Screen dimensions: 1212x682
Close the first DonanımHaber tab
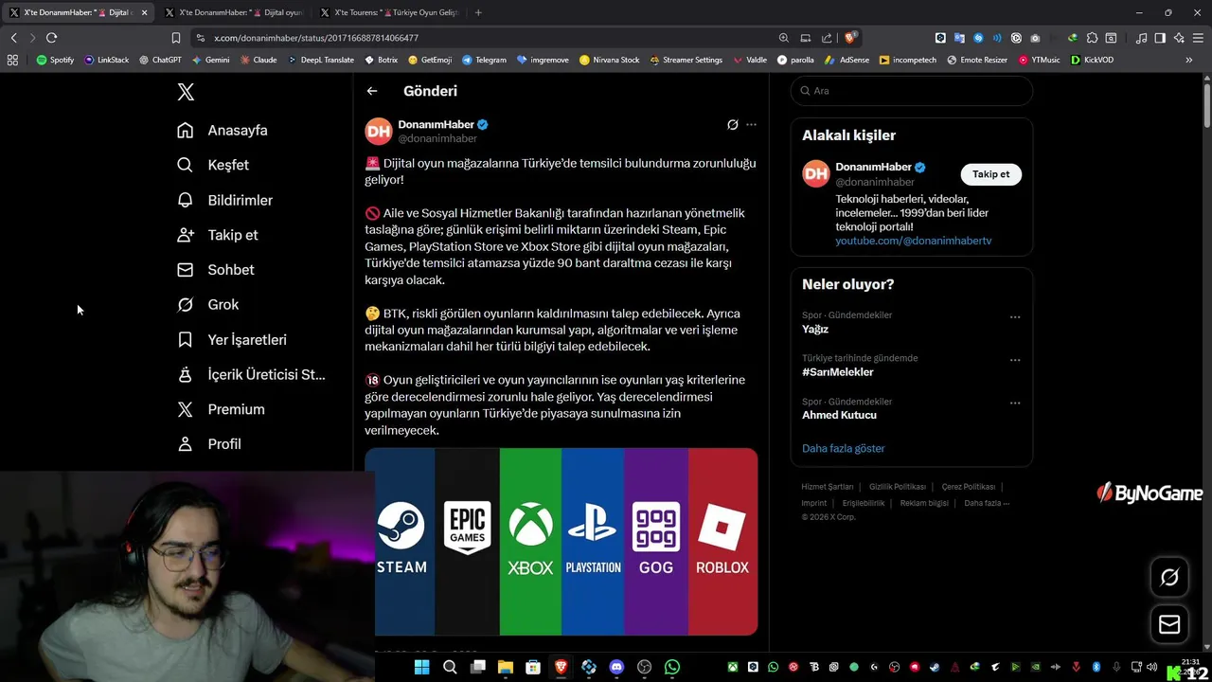tap(144, 12)
